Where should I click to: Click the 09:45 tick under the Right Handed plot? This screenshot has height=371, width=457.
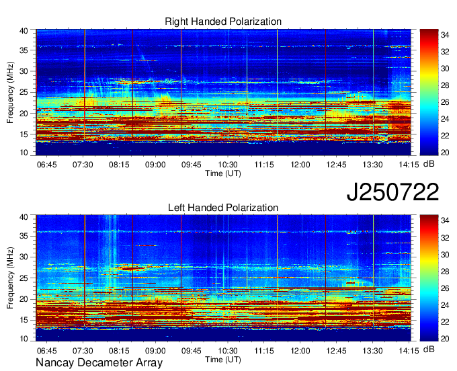(x=192, y=165)
